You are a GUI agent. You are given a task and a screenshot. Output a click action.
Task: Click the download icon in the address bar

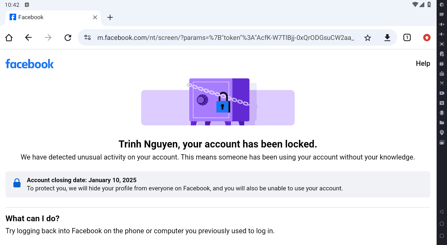(387, 38)
